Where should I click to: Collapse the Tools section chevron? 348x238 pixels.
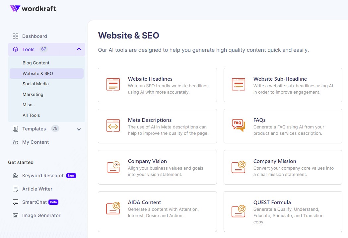[79, 49]
